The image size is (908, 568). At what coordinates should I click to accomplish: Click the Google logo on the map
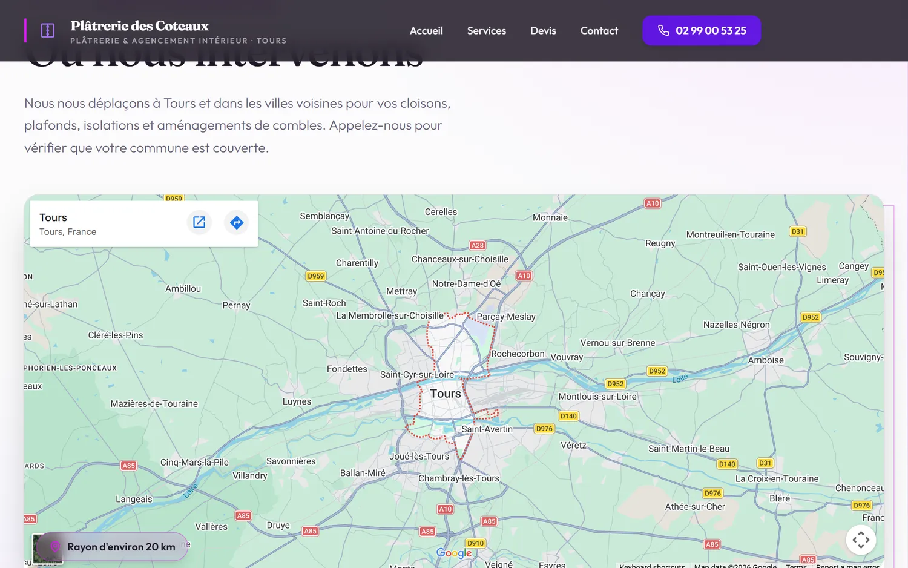(x=454, y=553)
